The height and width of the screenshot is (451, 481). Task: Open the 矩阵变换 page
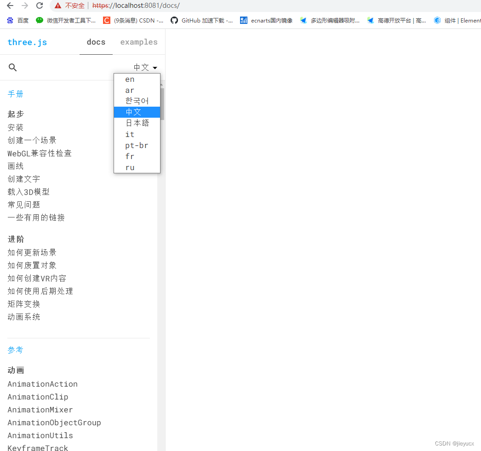click(x=23, y=304)
